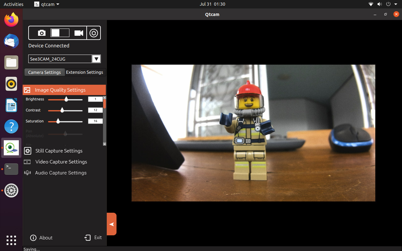Viewport: 402px width, 251px height.
Task: Click the 'Brightness' label
Action: point(35,99)
